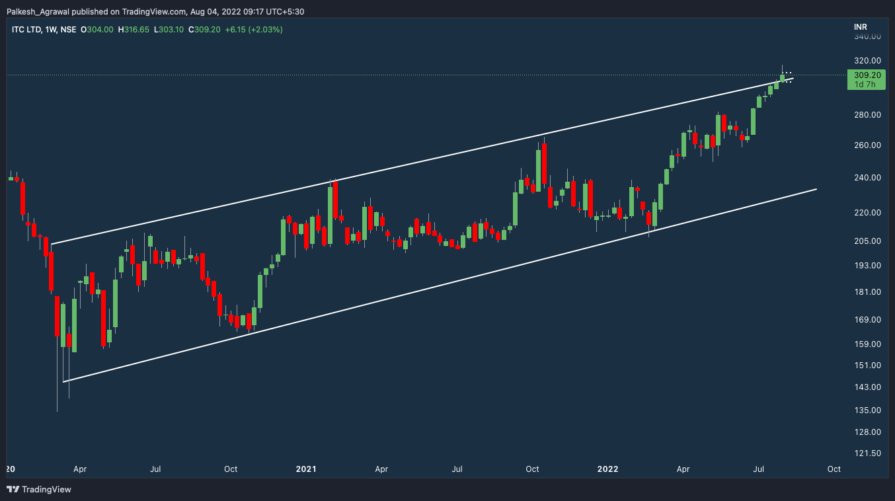Click the 193.00 price axis label
This screenshot has width=895, height=501.
(x=867, y=266)
